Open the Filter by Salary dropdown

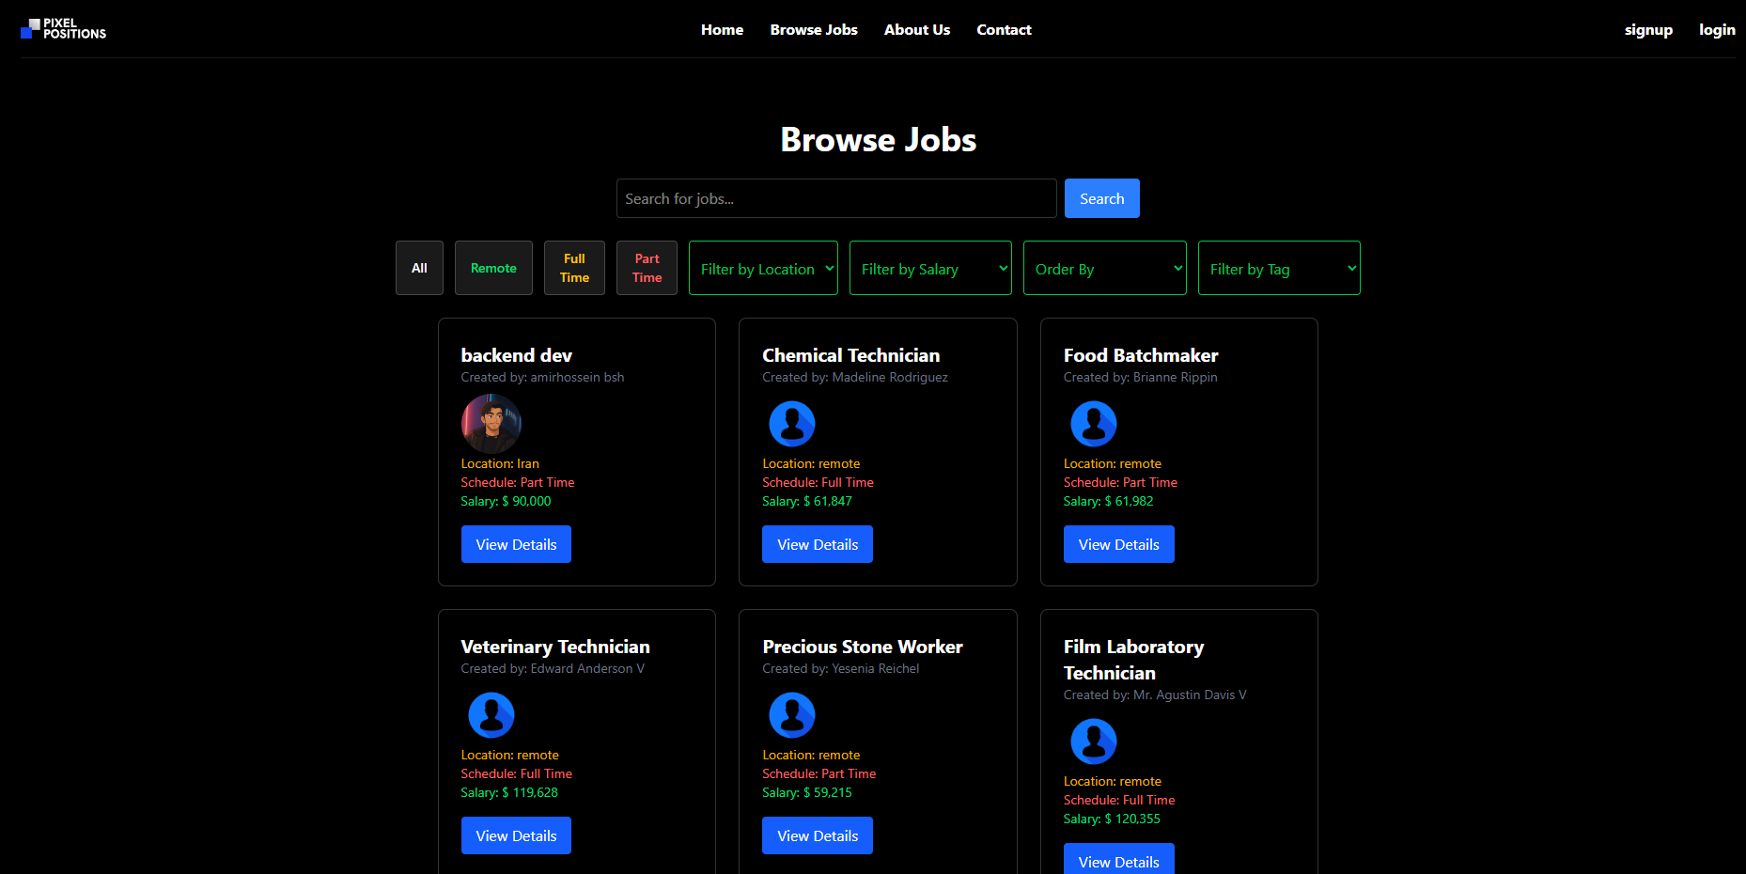pos(930,268)
